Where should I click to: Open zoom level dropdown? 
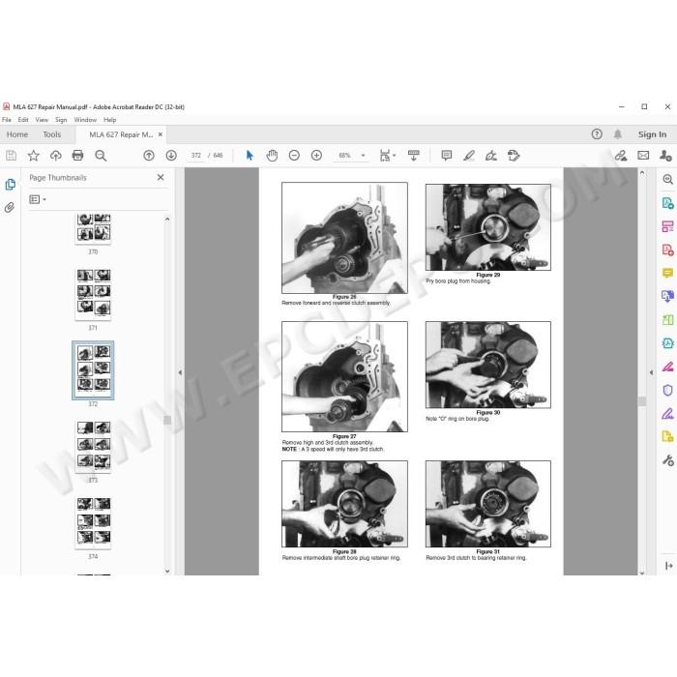click(363, 156)
